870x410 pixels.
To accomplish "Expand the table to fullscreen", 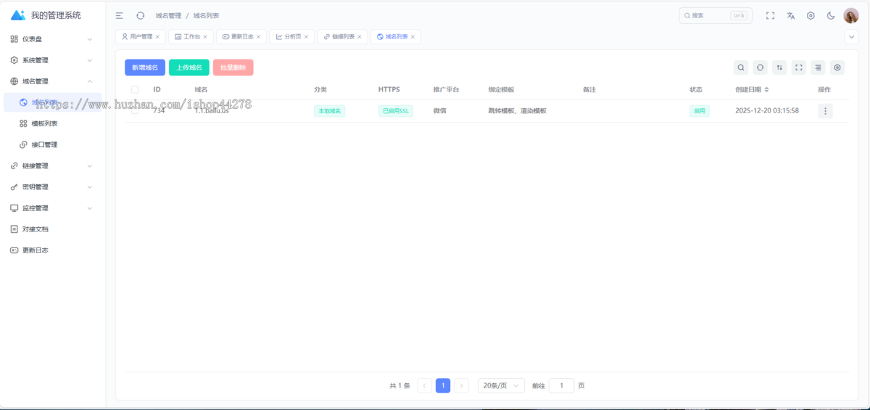I will click(799, 67).
